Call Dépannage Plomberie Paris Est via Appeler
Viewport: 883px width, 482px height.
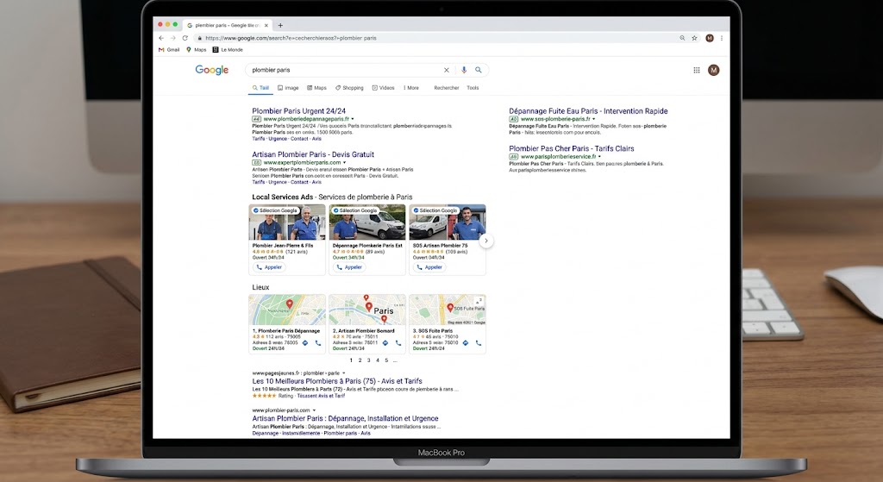[349, 267]
